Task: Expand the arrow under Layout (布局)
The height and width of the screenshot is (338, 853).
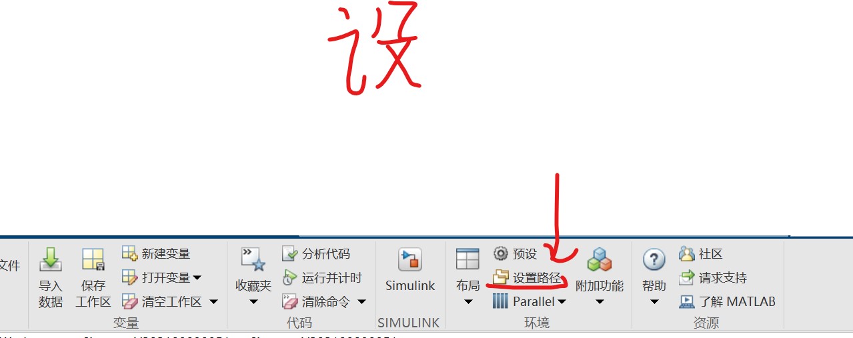Action: [468, 302]
